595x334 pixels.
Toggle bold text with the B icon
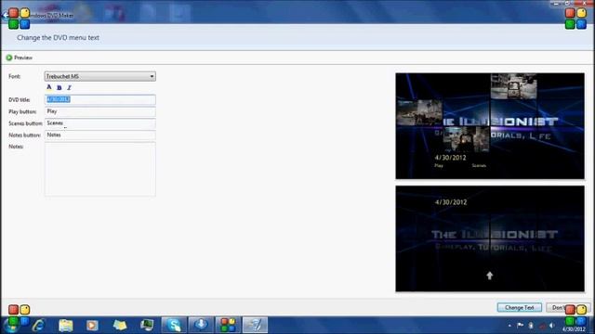click(59, 87)
